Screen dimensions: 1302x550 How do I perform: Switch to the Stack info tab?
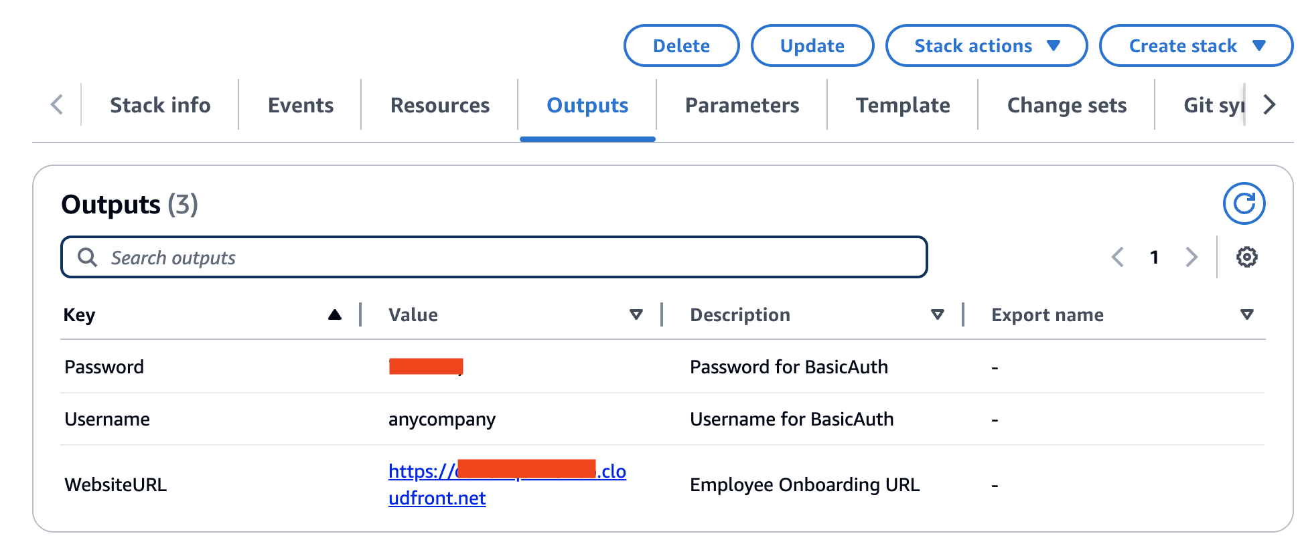[160, 105]
